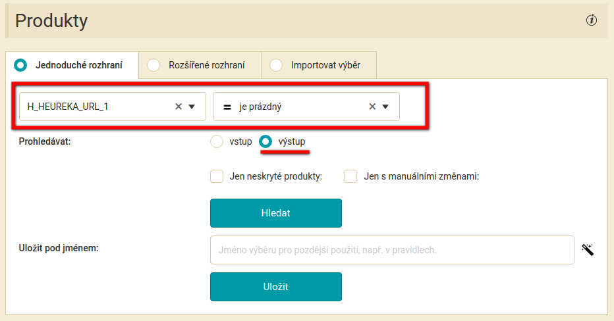Click the Produkty heading
The image size is (614, 321).
[x=51, y=21]
